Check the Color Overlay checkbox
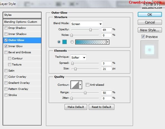Viewport: 165px width, 129px height. click(x=6, y=77)
